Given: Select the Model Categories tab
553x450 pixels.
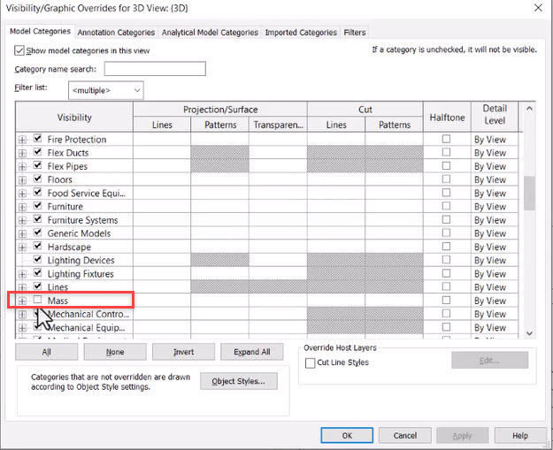Looking at the screenshot, I should pos(40,31).
